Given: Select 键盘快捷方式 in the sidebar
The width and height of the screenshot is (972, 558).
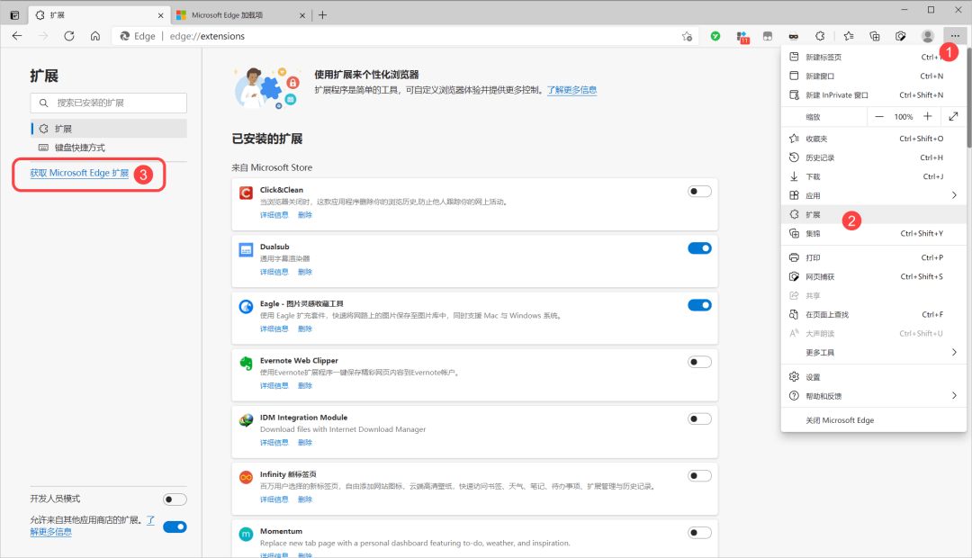Looking at the screenshot, I should (109, 148).
